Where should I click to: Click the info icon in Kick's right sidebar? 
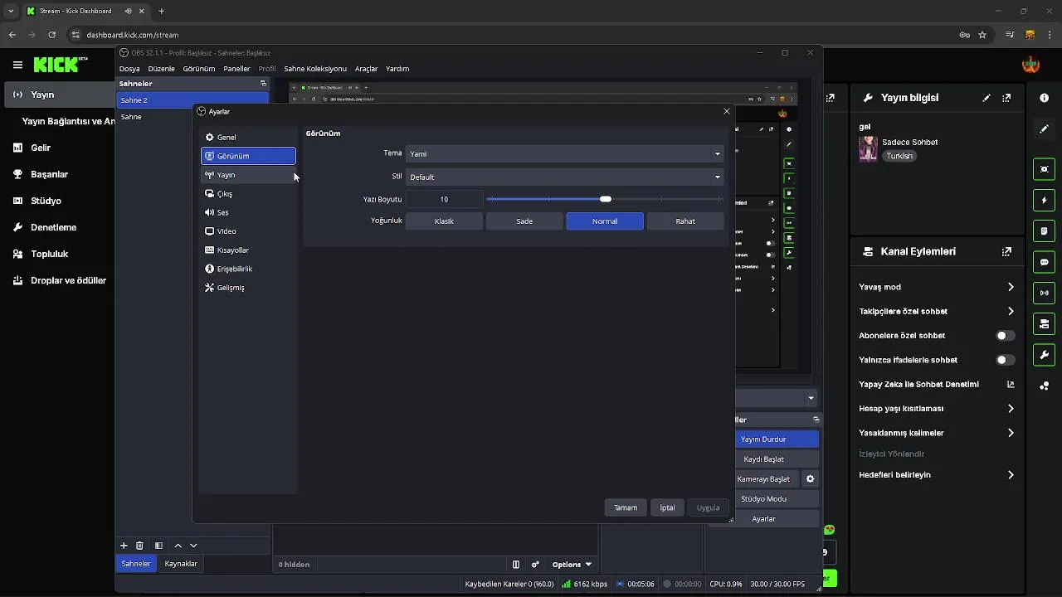click(x=1044, y=98)
